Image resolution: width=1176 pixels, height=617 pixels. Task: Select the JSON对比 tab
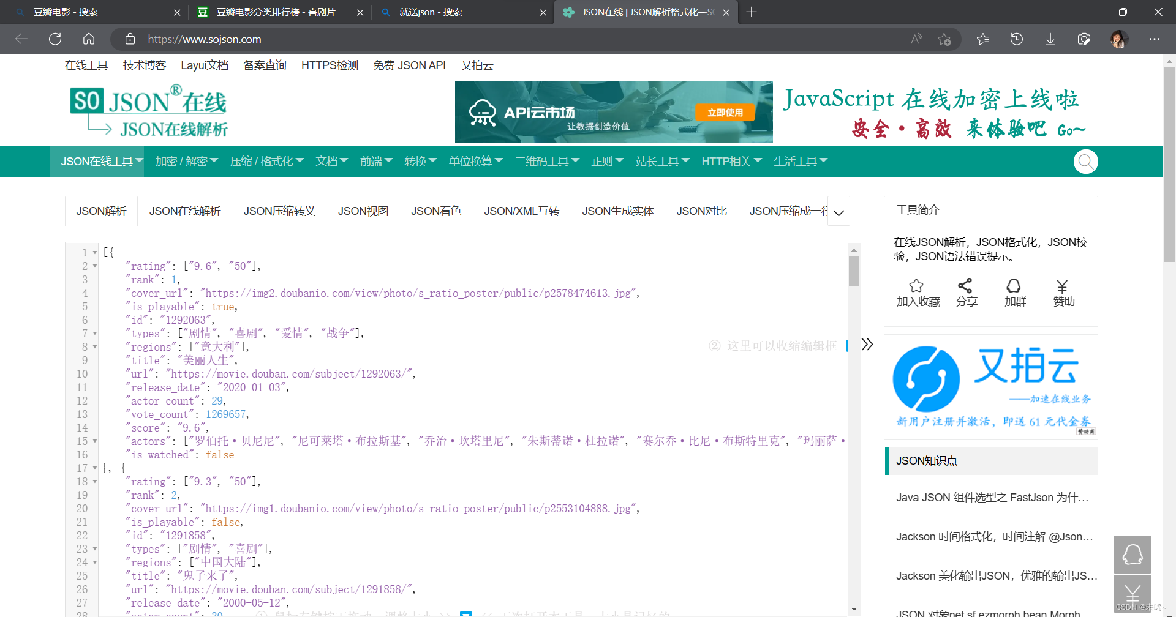701,211
